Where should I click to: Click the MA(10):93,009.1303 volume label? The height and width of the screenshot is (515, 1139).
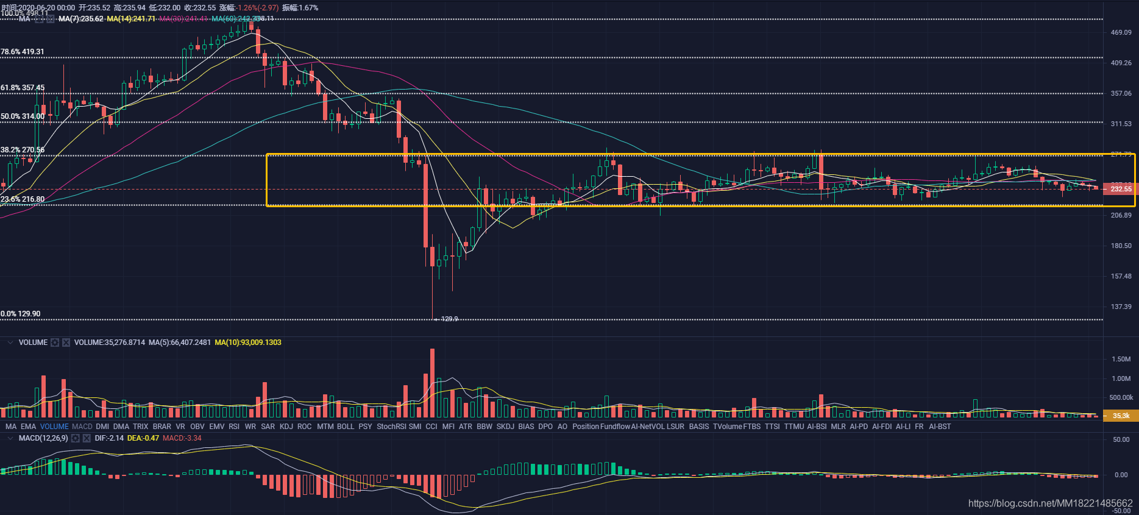(248, 343)
